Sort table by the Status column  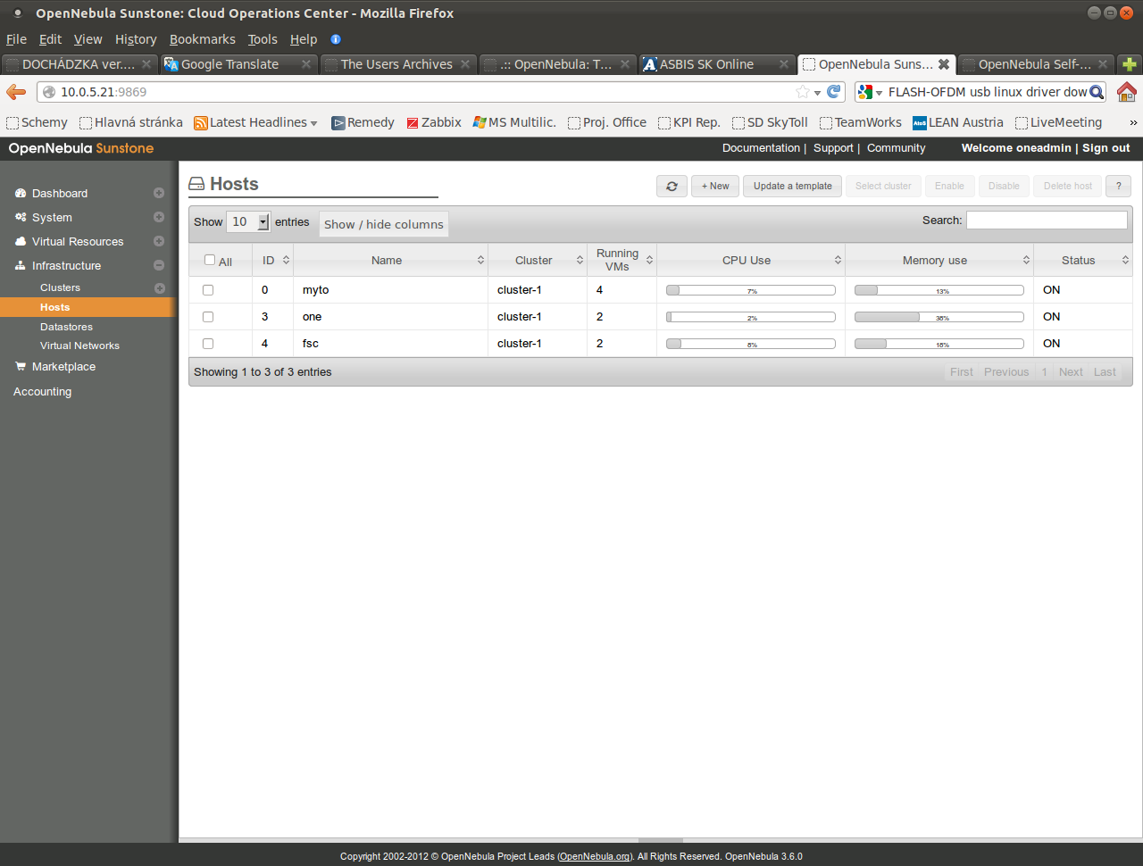click(x=1083, y=260)
